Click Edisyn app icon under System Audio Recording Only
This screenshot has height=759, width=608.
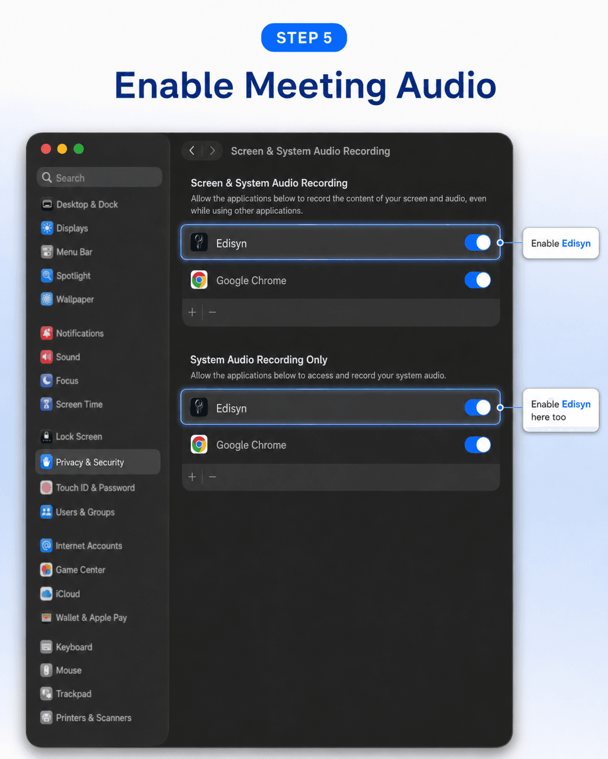(x=199, y=407)
